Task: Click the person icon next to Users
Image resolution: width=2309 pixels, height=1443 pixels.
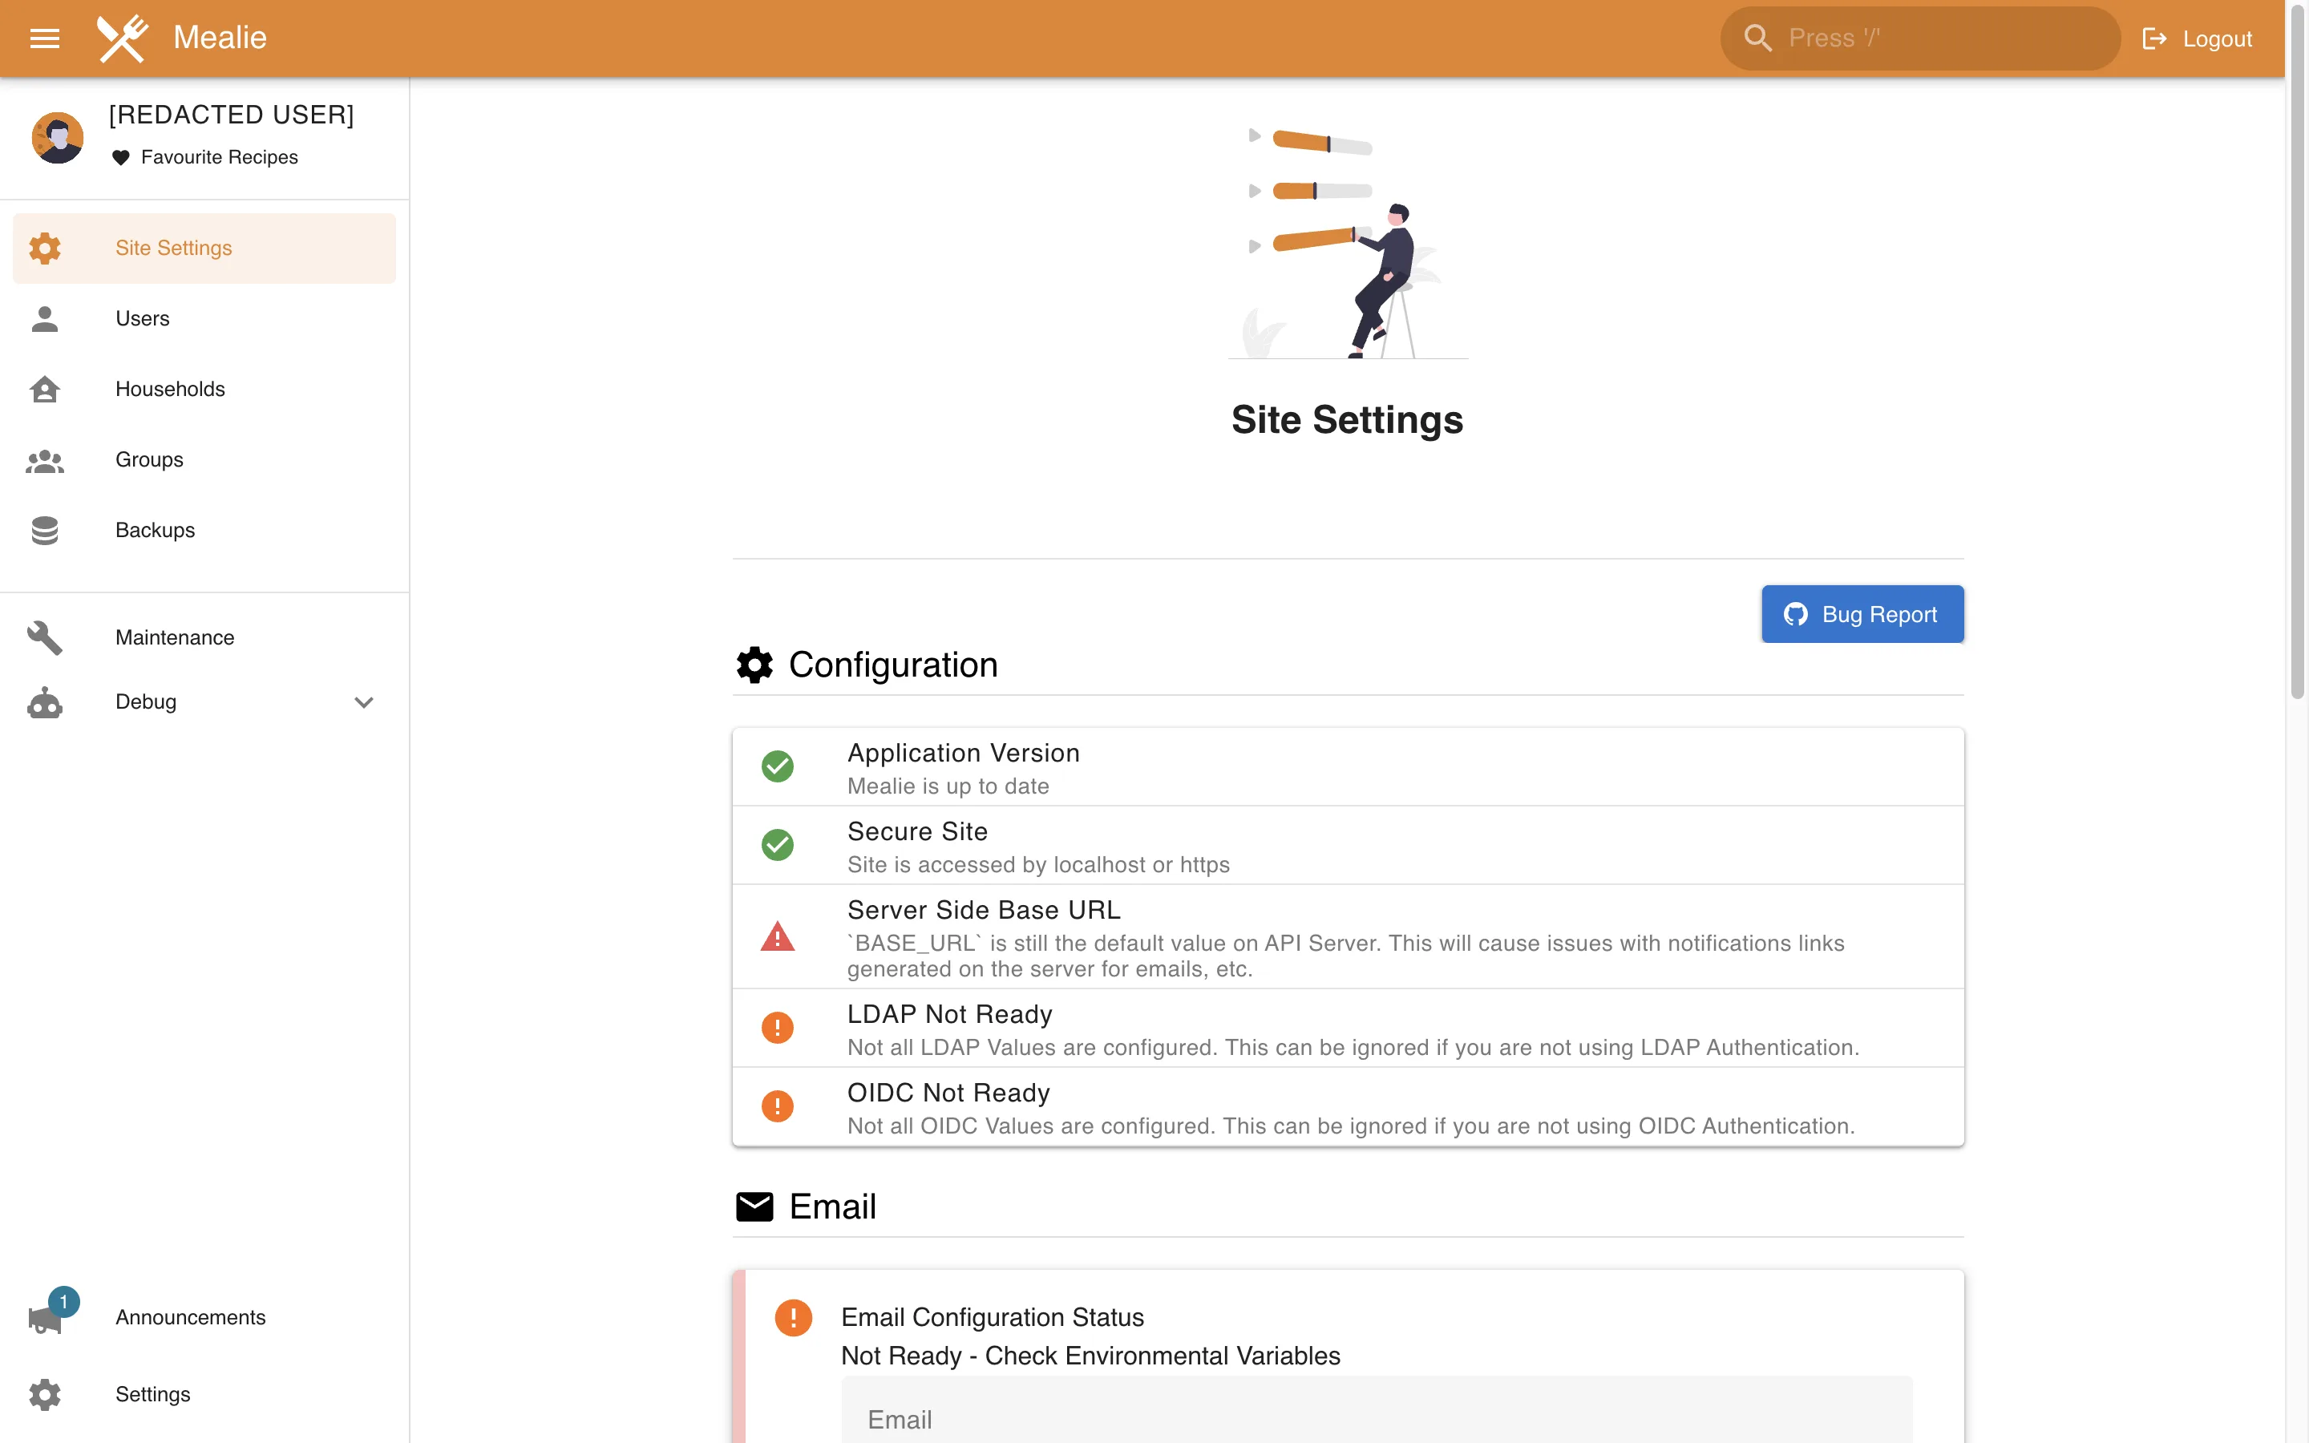Action: [45, 319]
